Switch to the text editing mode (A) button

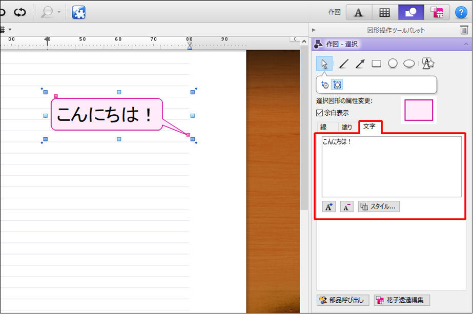click(359, 12)
